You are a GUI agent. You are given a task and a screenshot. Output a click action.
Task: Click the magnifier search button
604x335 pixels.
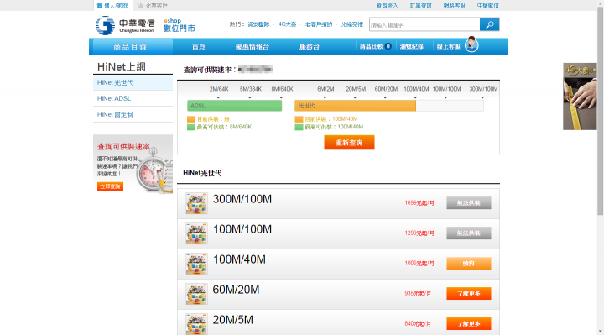(490, 24)
